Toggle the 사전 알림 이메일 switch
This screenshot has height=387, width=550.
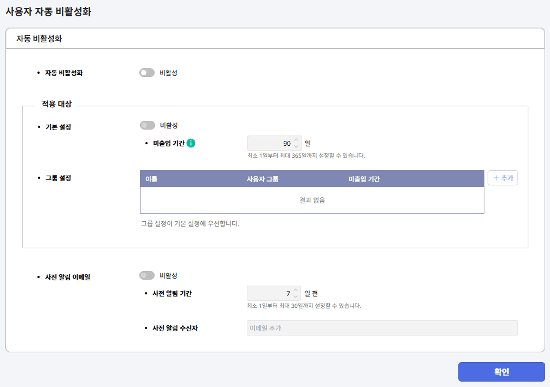(147, 275)
